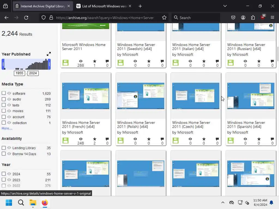279x209 pixels.
Task: Check the collection media type checkbox
Action: coord(4,123)
